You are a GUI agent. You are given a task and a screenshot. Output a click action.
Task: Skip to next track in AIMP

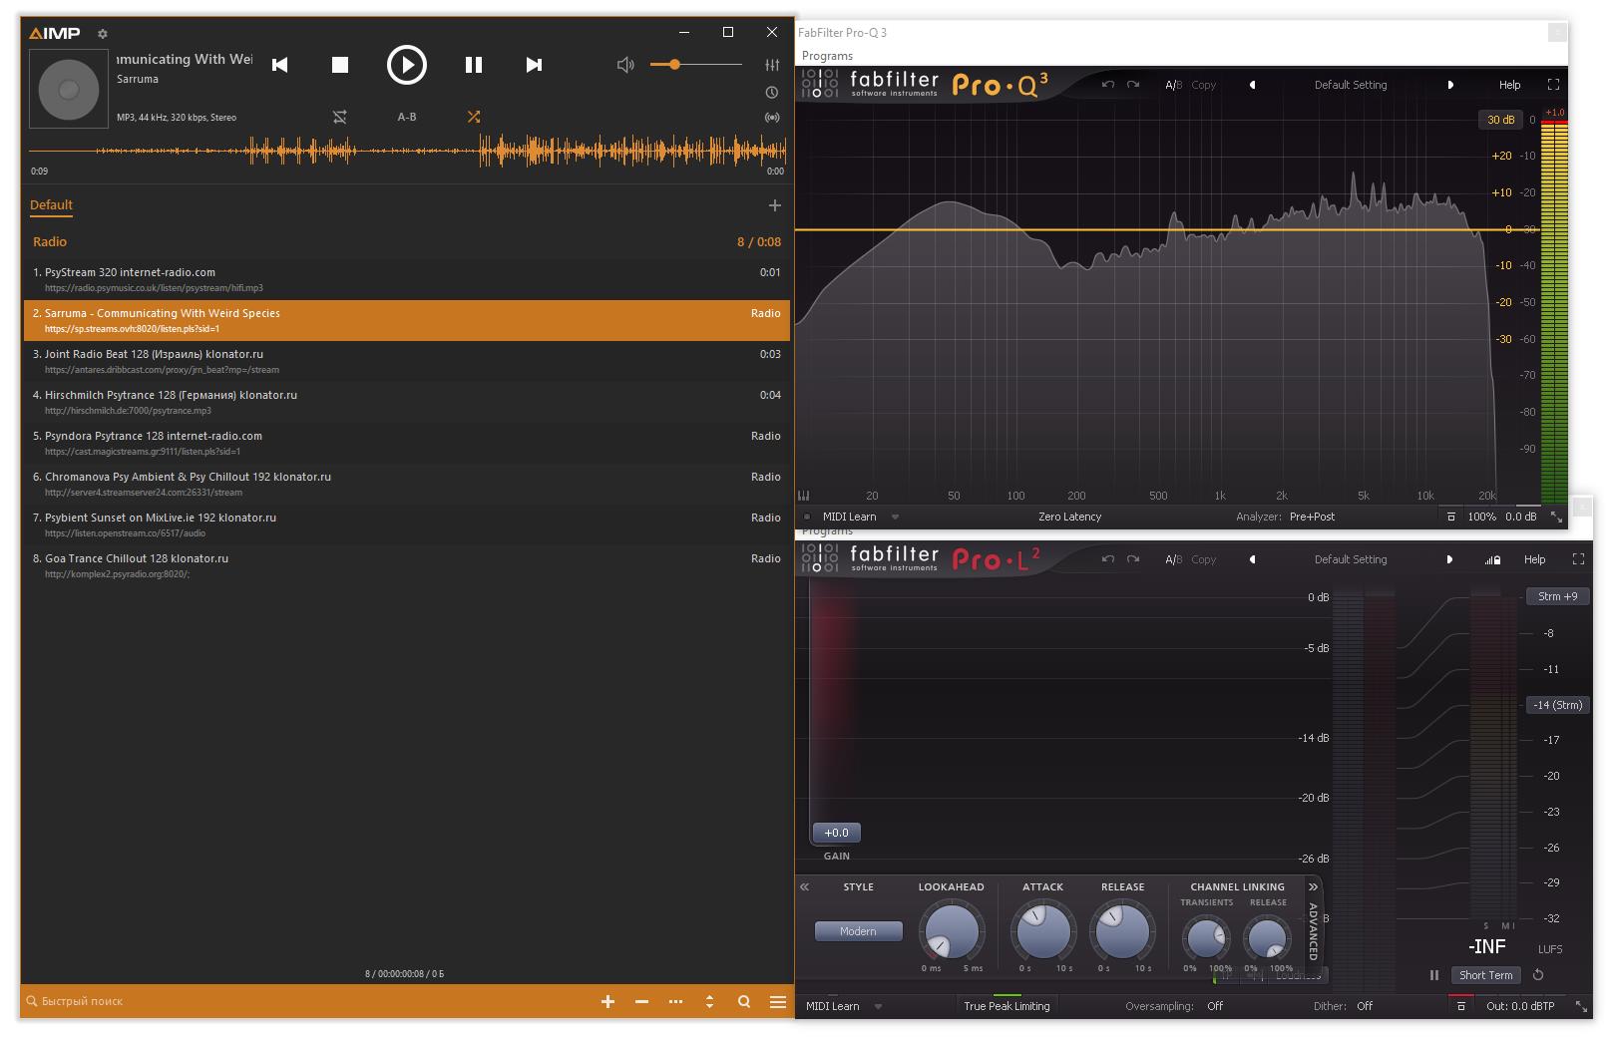tap(534, 65)
